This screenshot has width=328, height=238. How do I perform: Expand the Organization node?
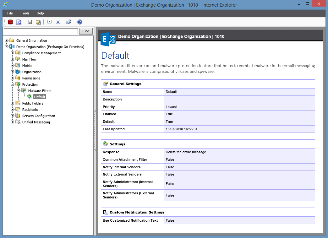click(12, 72)
